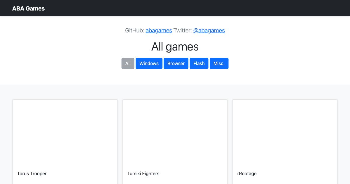Click the rRootage title text
The width and height of the screenshot is (350, 184).
[x=247, y=173]
